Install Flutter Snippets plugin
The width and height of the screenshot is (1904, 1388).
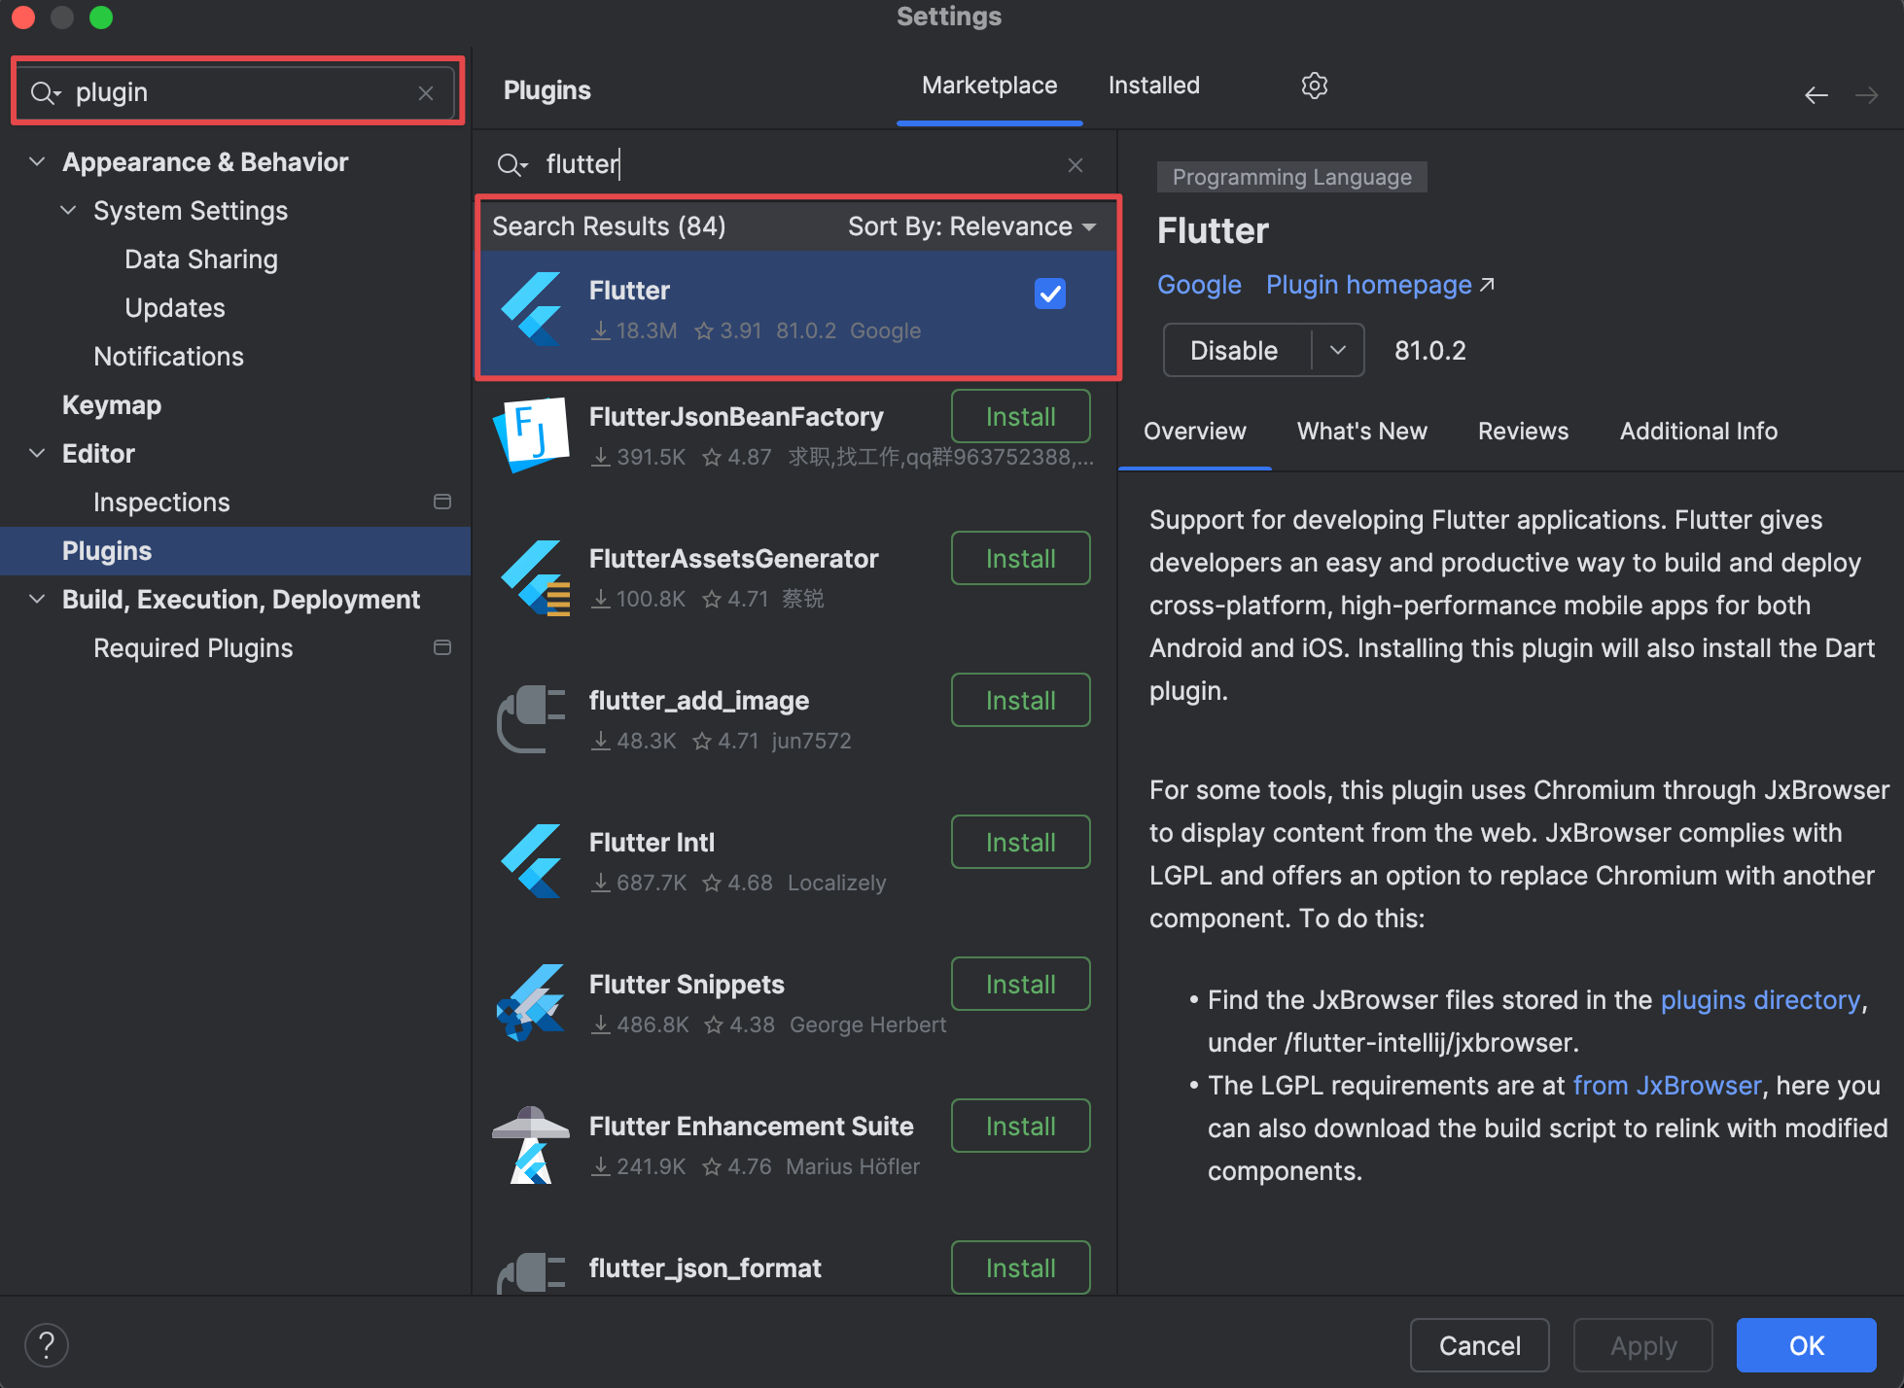1020,985
